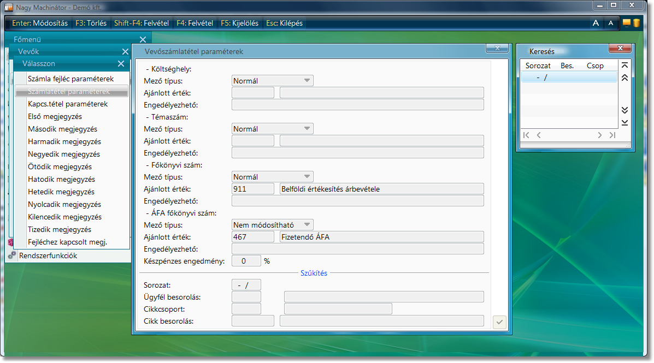
Task: Click the yellow window icon in toolbar
Action: coord(627,22)
